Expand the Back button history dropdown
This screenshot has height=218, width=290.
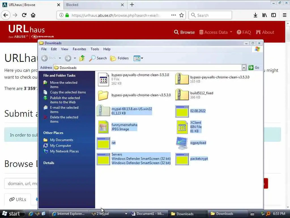pos(60,58)
